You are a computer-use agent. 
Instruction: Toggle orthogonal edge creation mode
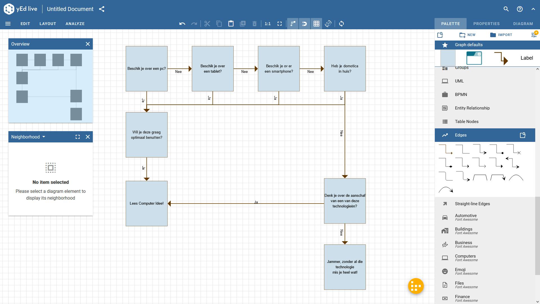pos(293,24)
